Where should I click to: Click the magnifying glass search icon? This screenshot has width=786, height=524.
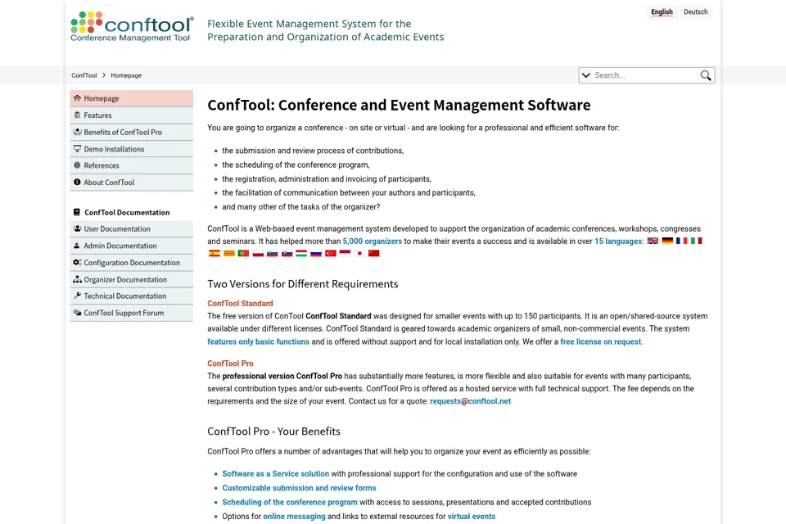pyautogui.click(x=705, y=75)
